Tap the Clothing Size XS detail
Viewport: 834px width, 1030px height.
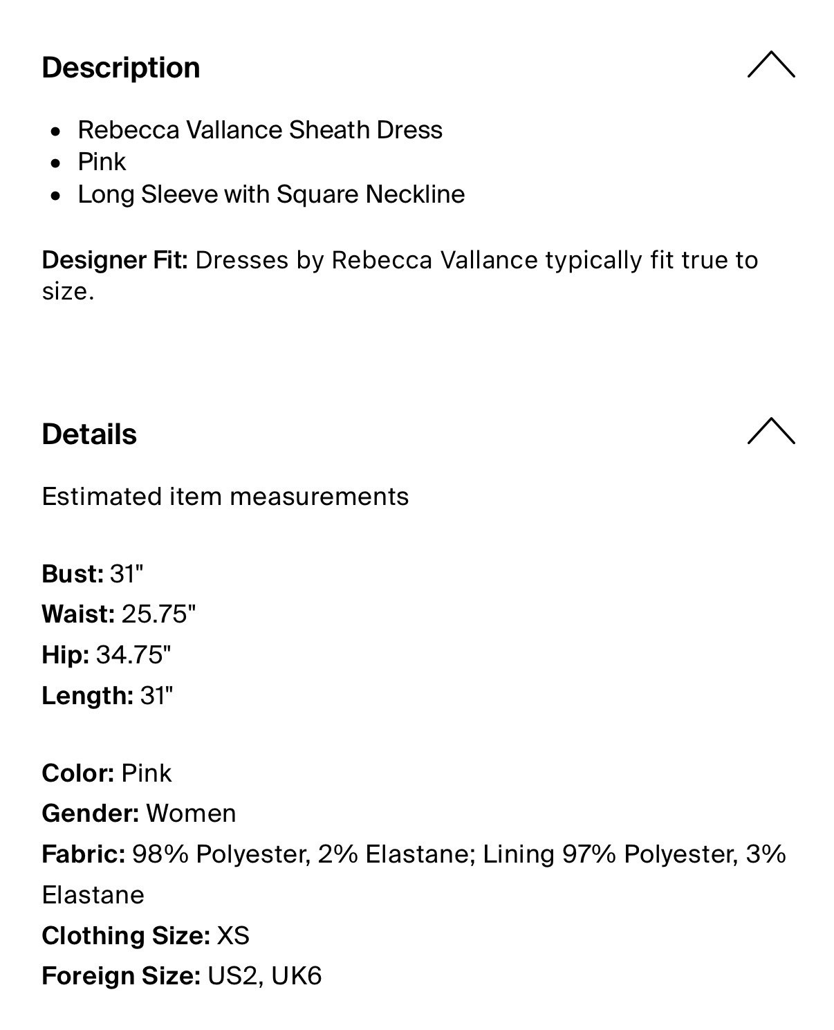pyautogui.click(x=146, y=936)
